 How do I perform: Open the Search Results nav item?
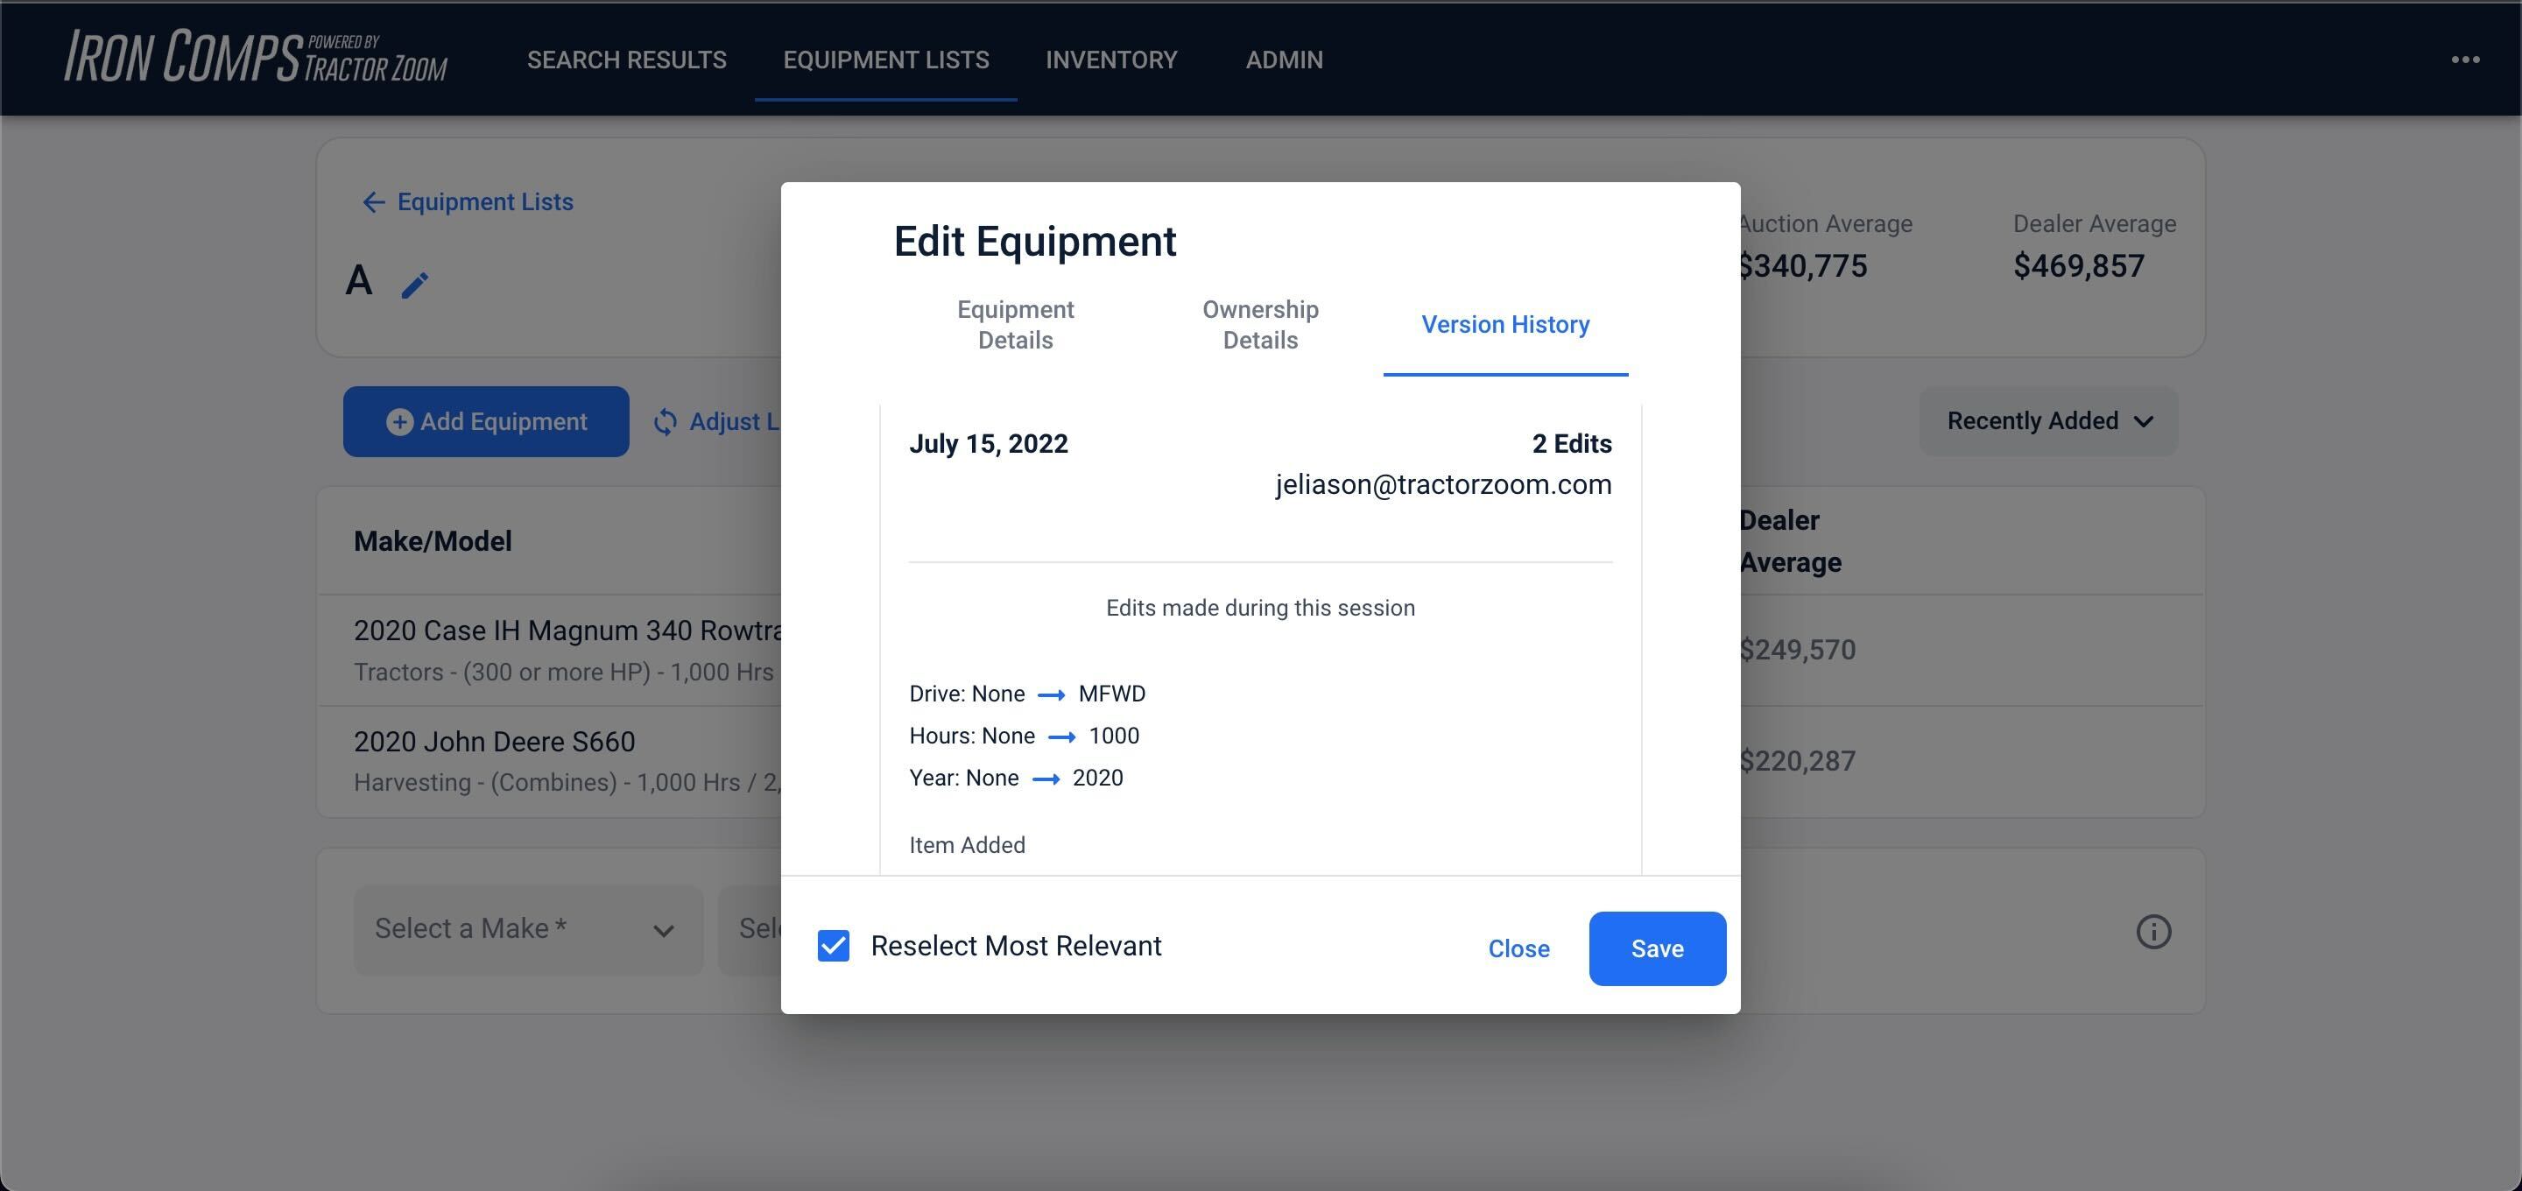pos(627,60)
